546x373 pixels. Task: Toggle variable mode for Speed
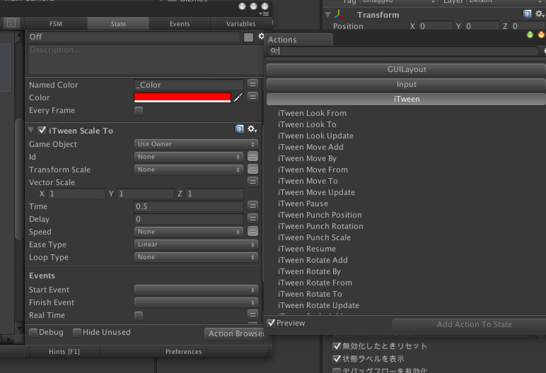tap(252, 231)
